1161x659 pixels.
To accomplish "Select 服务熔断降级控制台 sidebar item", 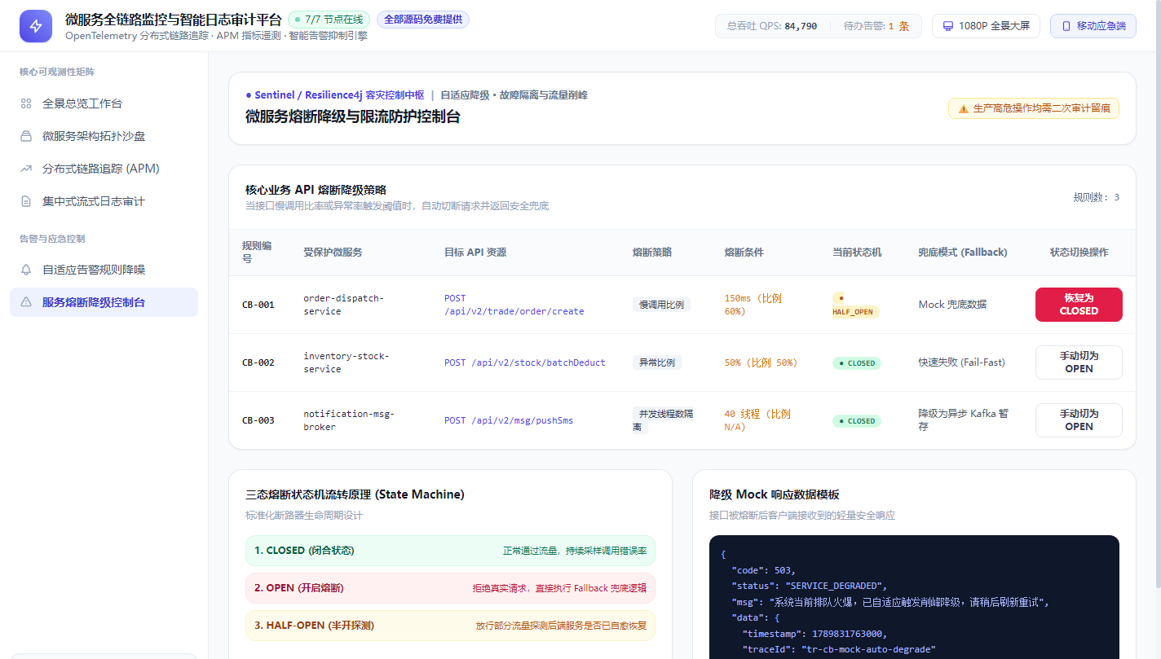I will point(104,302).
